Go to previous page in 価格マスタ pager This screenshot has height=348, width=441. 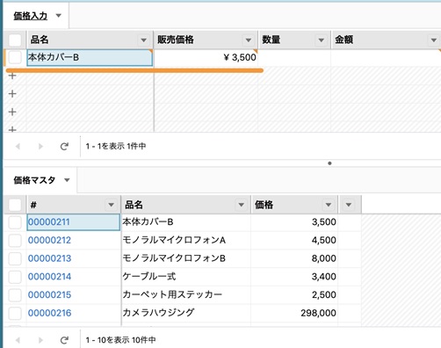click(x=18, y=340)
